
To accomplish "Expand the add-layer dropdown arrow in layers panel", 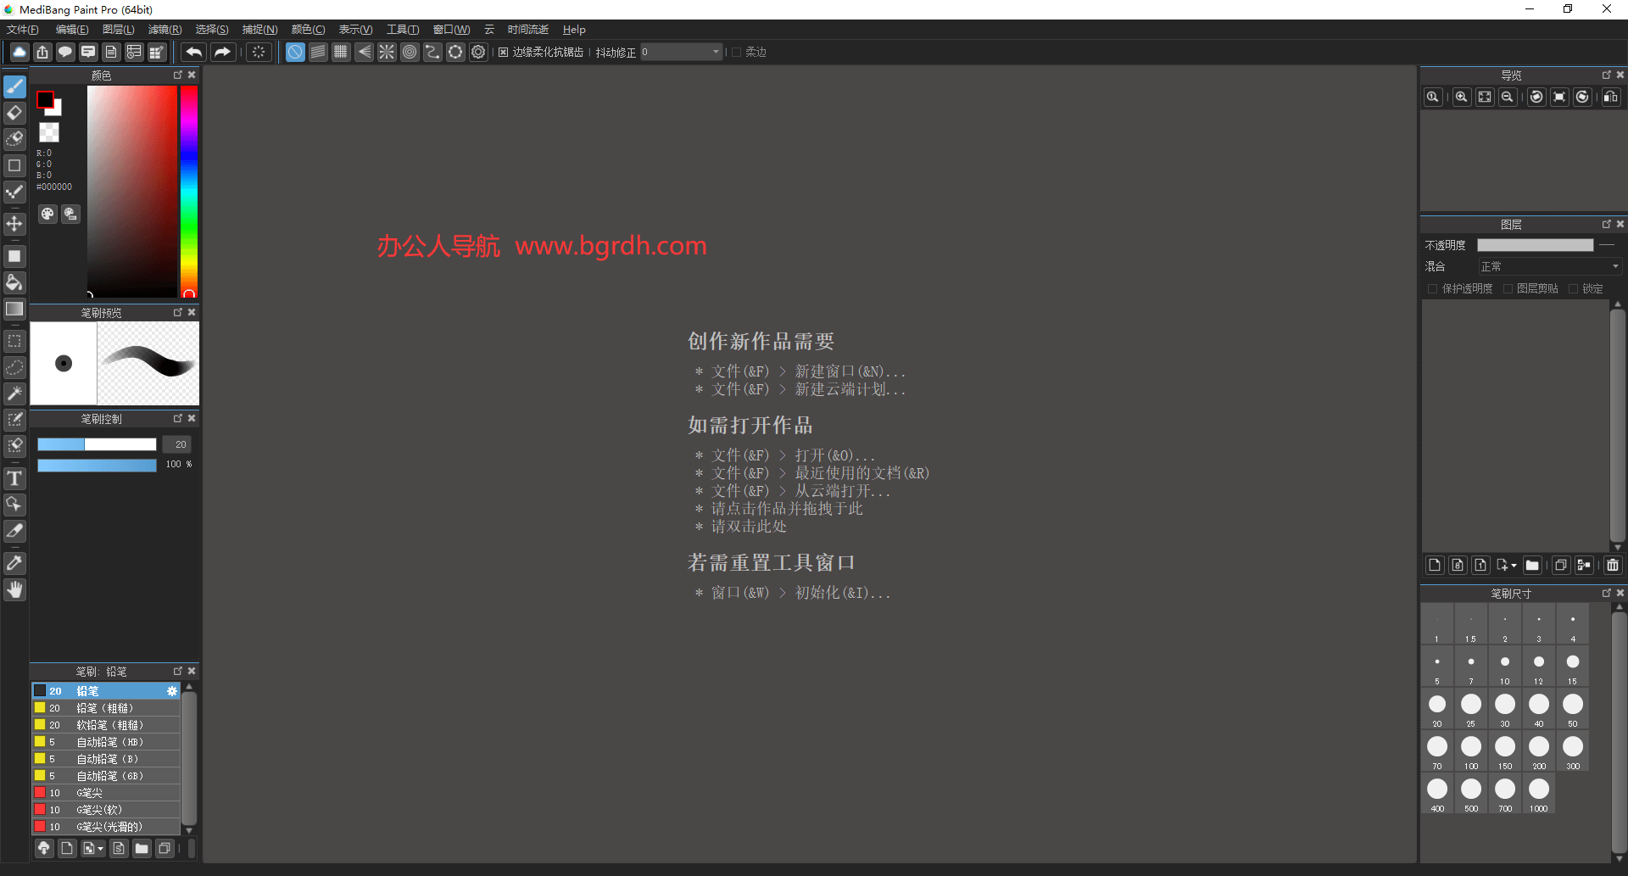I will (1514, 566).
